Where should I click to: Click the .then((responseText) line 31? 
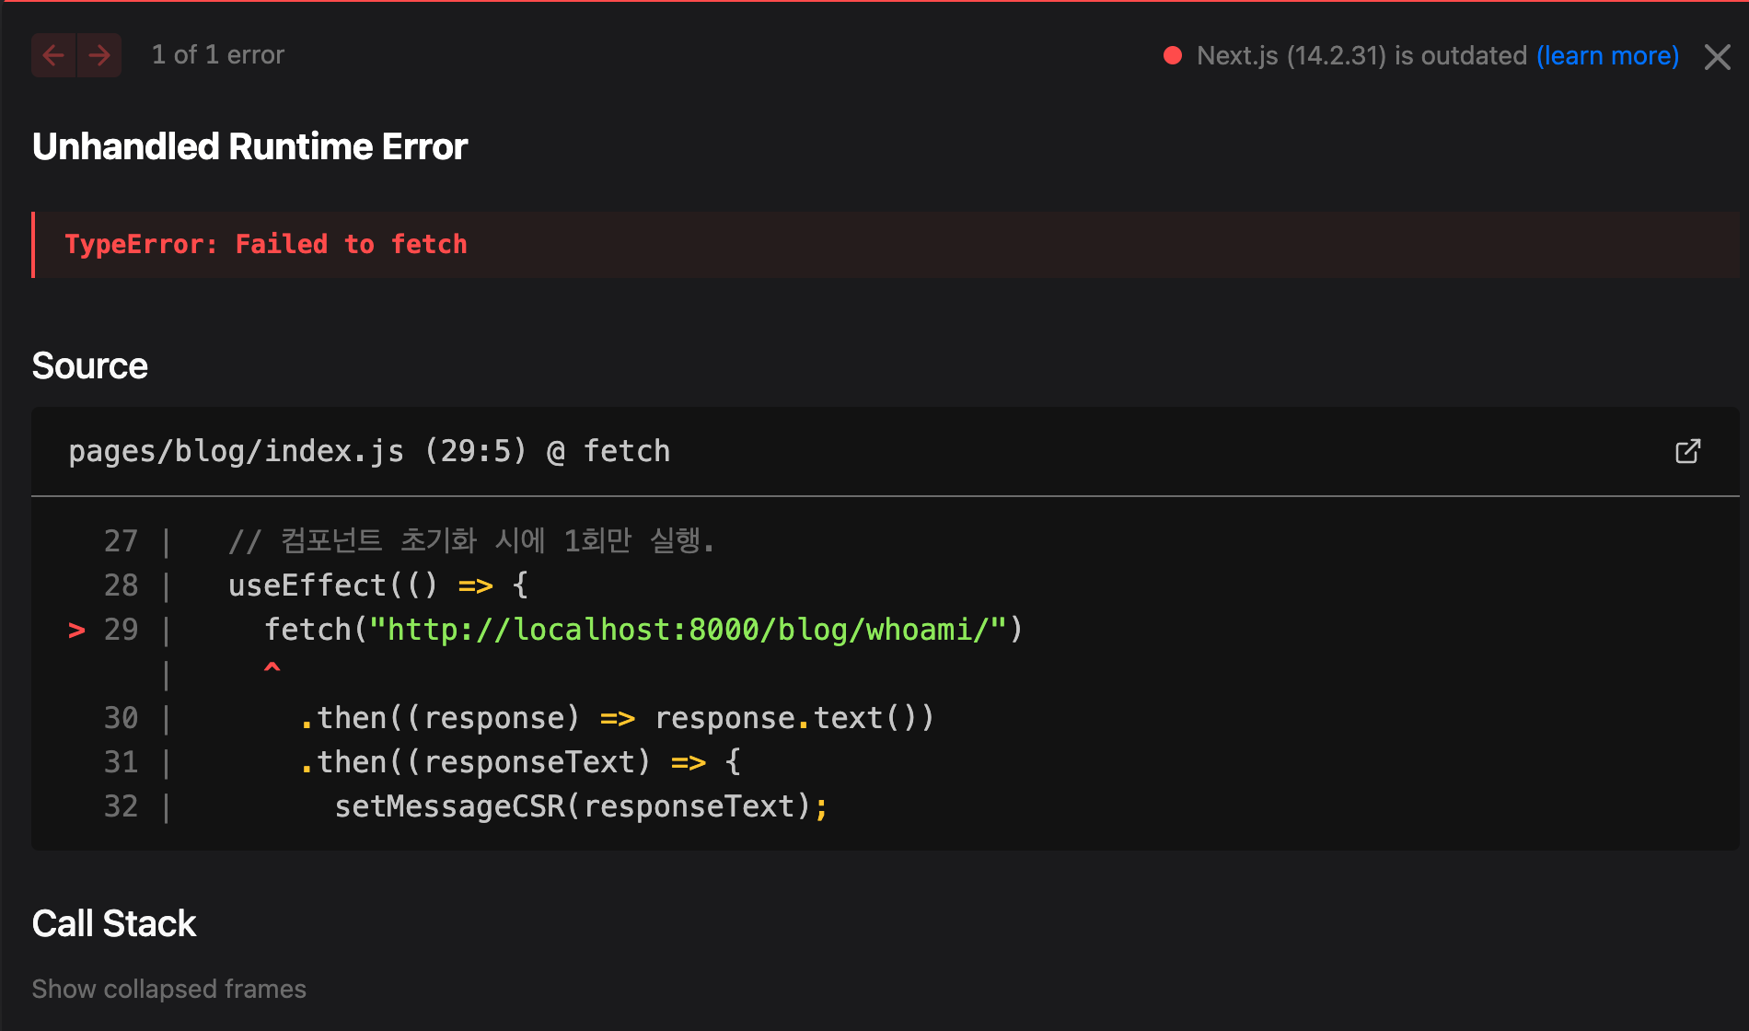click(x=520, y=762)
